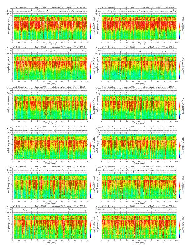Click the 'start UT =1220:0' title text
Image resolution: width=191 pixels, height=248 pixels.
[x=76, y=7]
